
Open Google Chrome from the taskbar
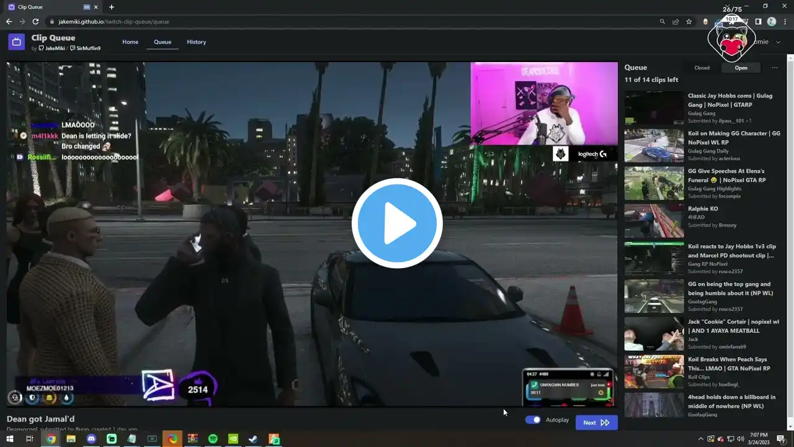(x=51, y=439)
